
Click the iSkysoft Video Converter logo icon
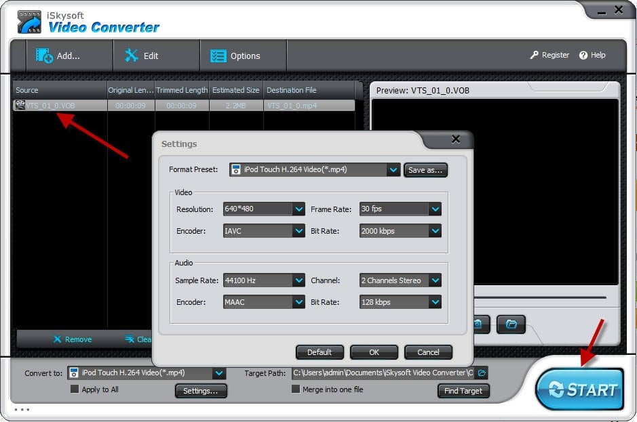pyautogui.click(x=29, y=22)
